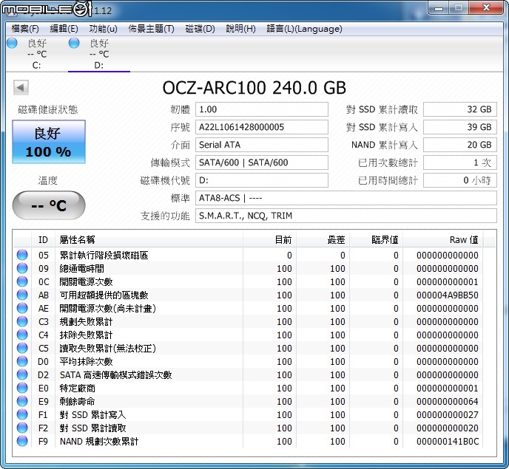Click the host reads value 32 GB
This screenshot has height=469, width=509.
460,109
